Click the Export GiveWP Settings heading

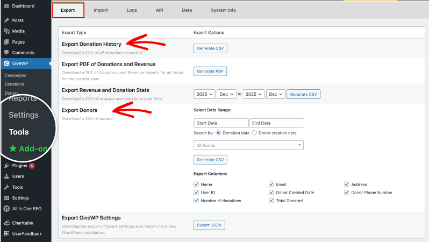click(x=91, y=218)
